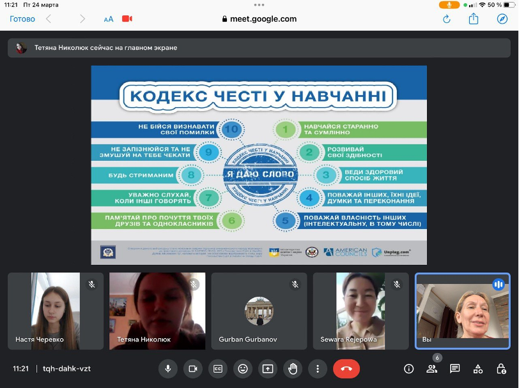Image resolution: width=519 pixels, height=388 pixels.
Task: Select Настя Черевко video tile
Action: pos(56,311)
